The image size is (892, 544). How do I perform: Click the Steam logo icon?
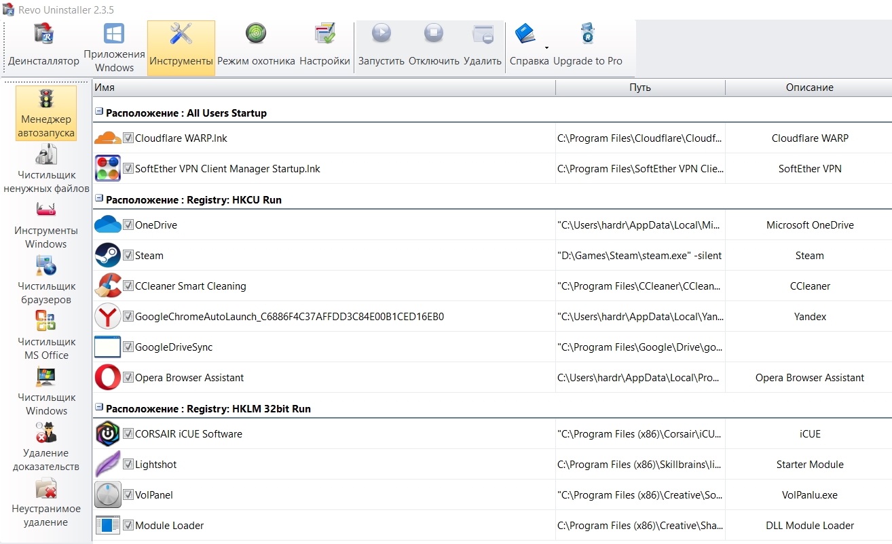(108, 255)
